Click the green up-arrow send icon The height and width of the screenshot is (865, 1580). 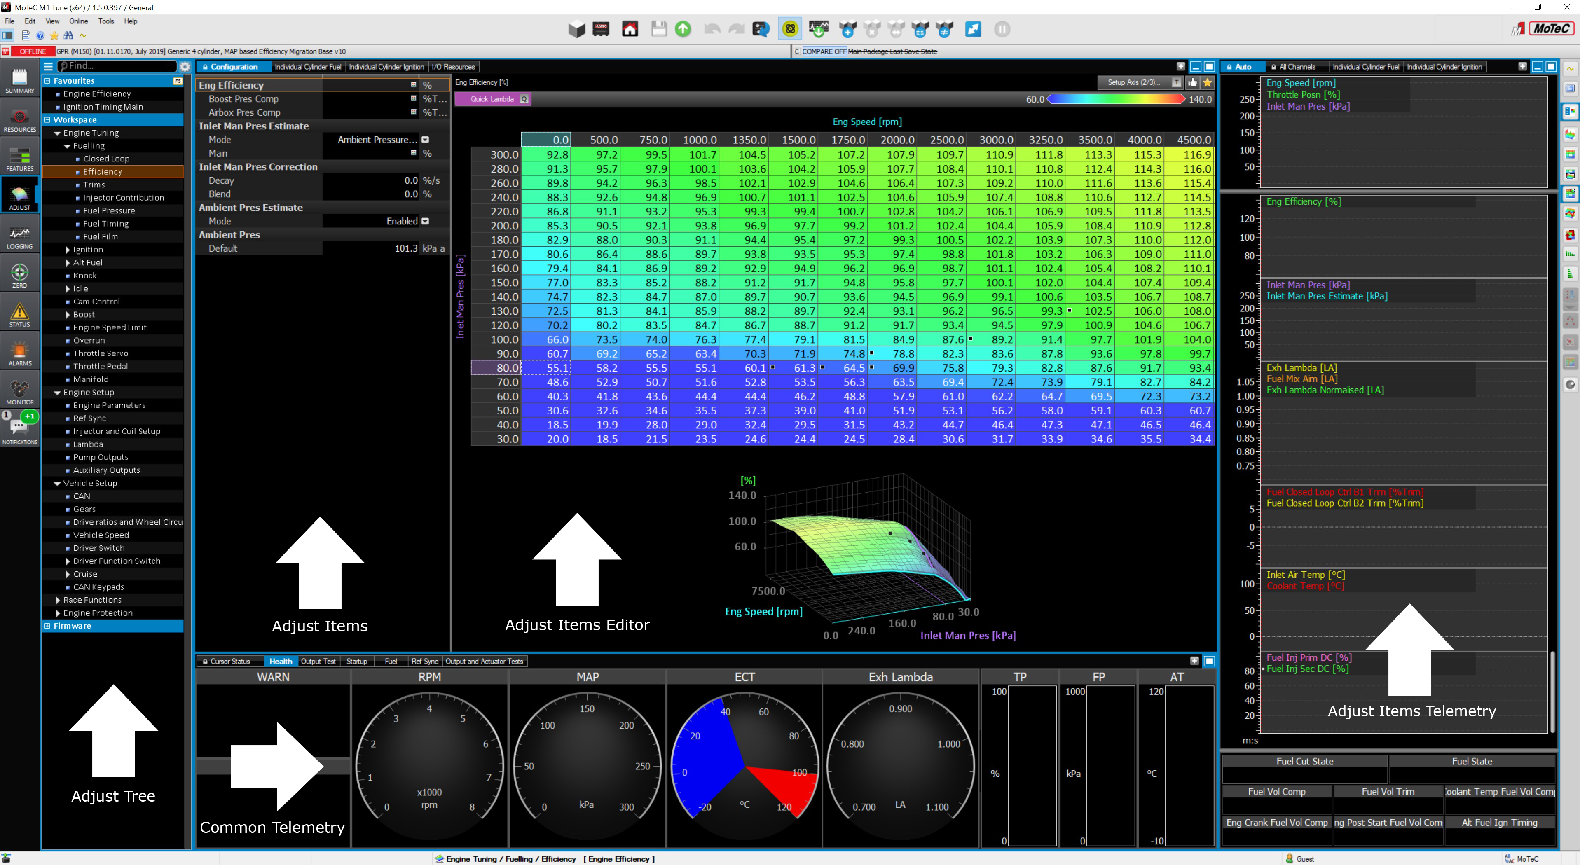(683, 29)
